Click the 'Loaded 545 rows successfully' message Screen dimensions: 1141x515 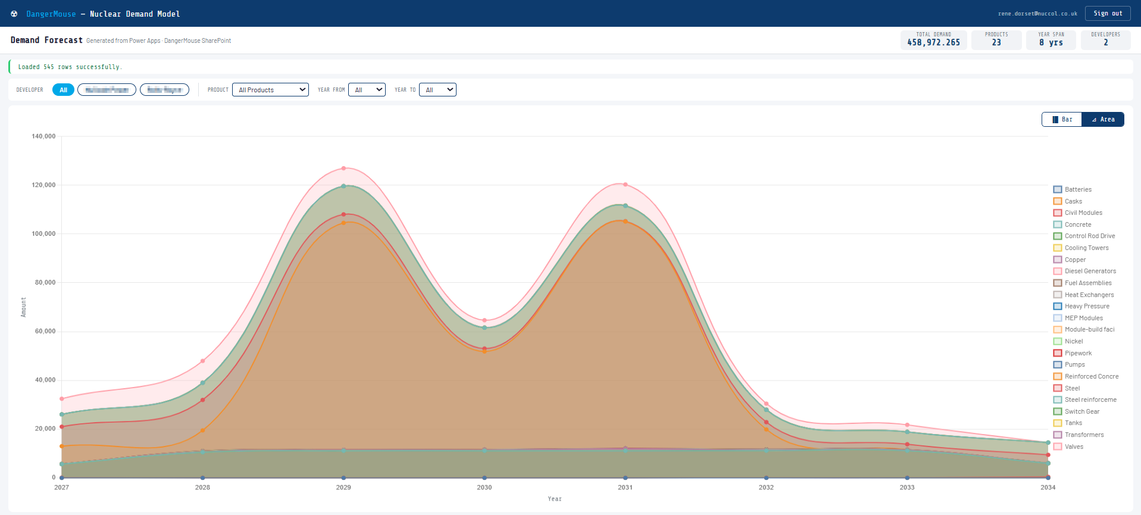pos(70,67)
